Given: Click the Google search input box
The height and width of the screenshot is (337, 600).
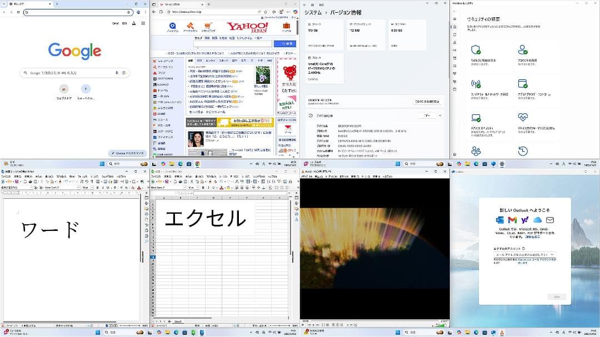Looking at the screenshot, I should [75, 73].
